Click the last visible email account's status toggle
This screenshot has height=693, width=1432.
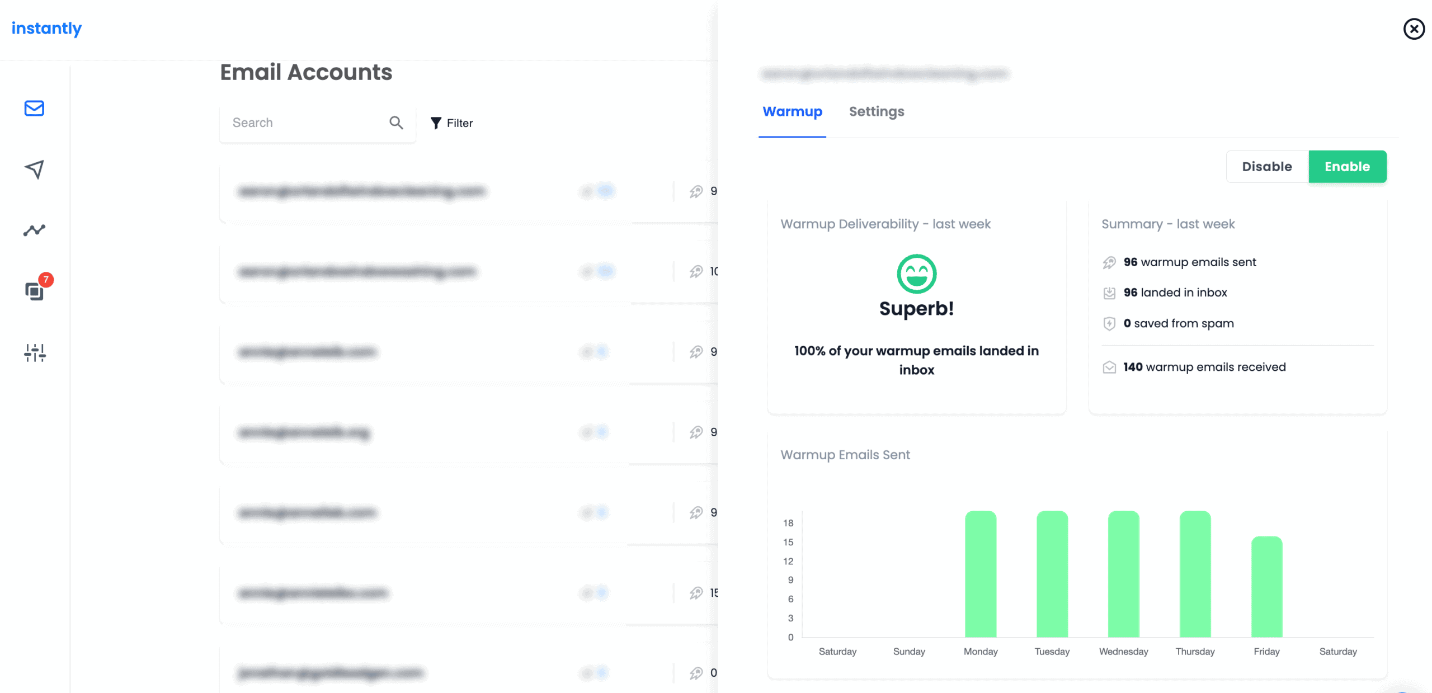click(x=594, y=672)
